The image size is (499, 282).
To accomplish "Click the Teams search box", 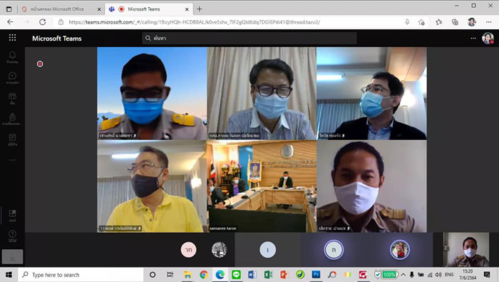I will pos(249,39).
